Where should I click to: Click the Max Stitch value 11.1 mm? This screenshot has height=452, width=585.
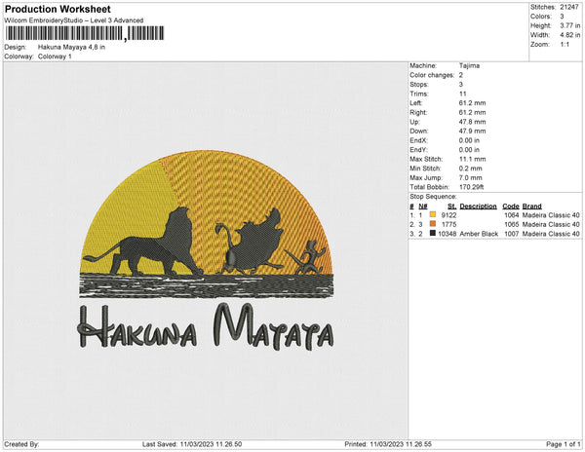[472, 159]
